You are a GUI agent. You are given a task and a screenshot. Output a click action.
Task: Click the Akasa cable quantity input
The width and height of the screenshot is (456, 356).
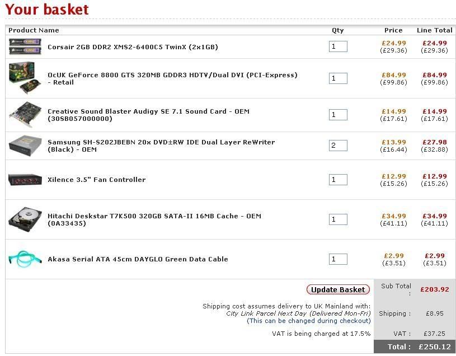[338, 259]
